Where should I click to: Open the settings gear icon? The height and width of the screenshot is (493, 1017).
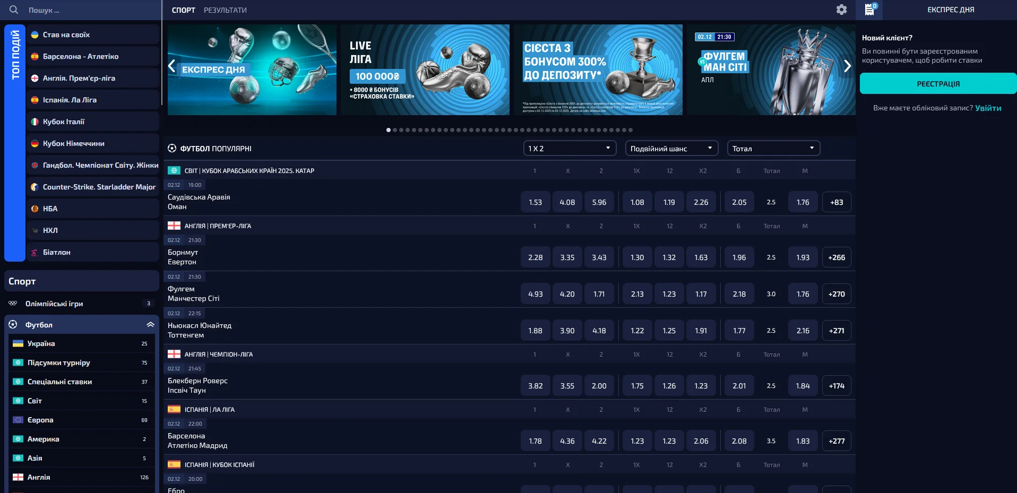point(841,10)
